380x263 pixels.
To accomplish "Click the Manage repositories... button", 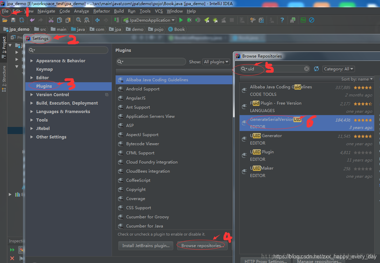I will tap(319, 261).
